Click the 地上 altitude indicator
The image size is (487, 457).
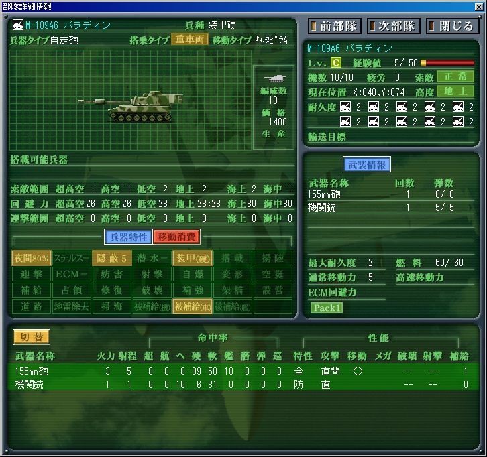click(x=455, y=92)
